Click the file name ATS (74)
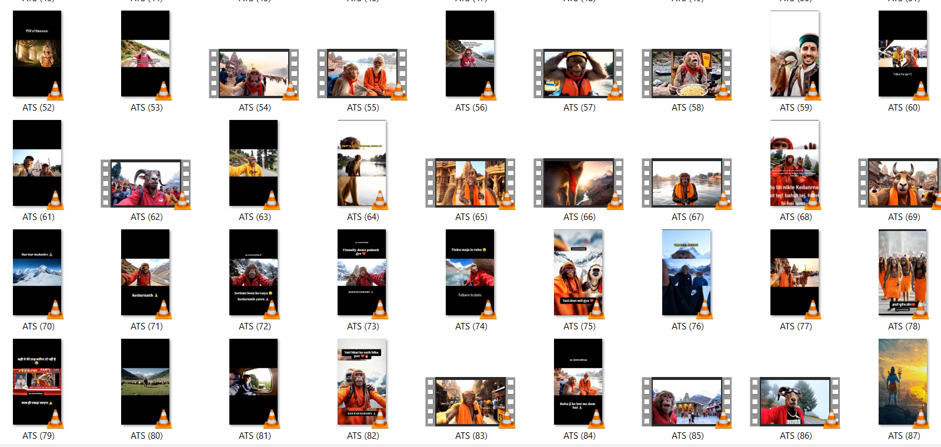 [471, 326]
